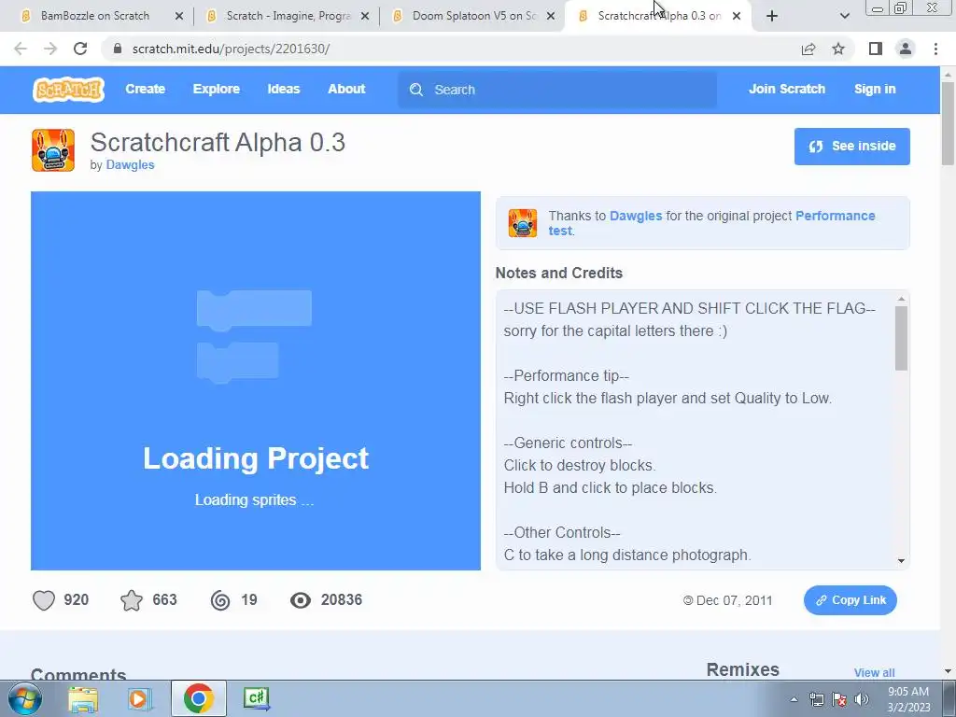
Task: Open the About menu item
Action: pyautogui.click(x=346, y=89)
